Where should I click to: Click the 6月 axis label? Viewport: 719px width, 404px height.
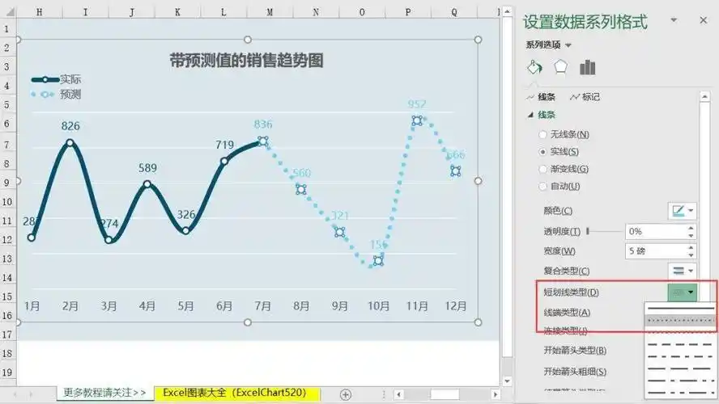pos(224,305)
